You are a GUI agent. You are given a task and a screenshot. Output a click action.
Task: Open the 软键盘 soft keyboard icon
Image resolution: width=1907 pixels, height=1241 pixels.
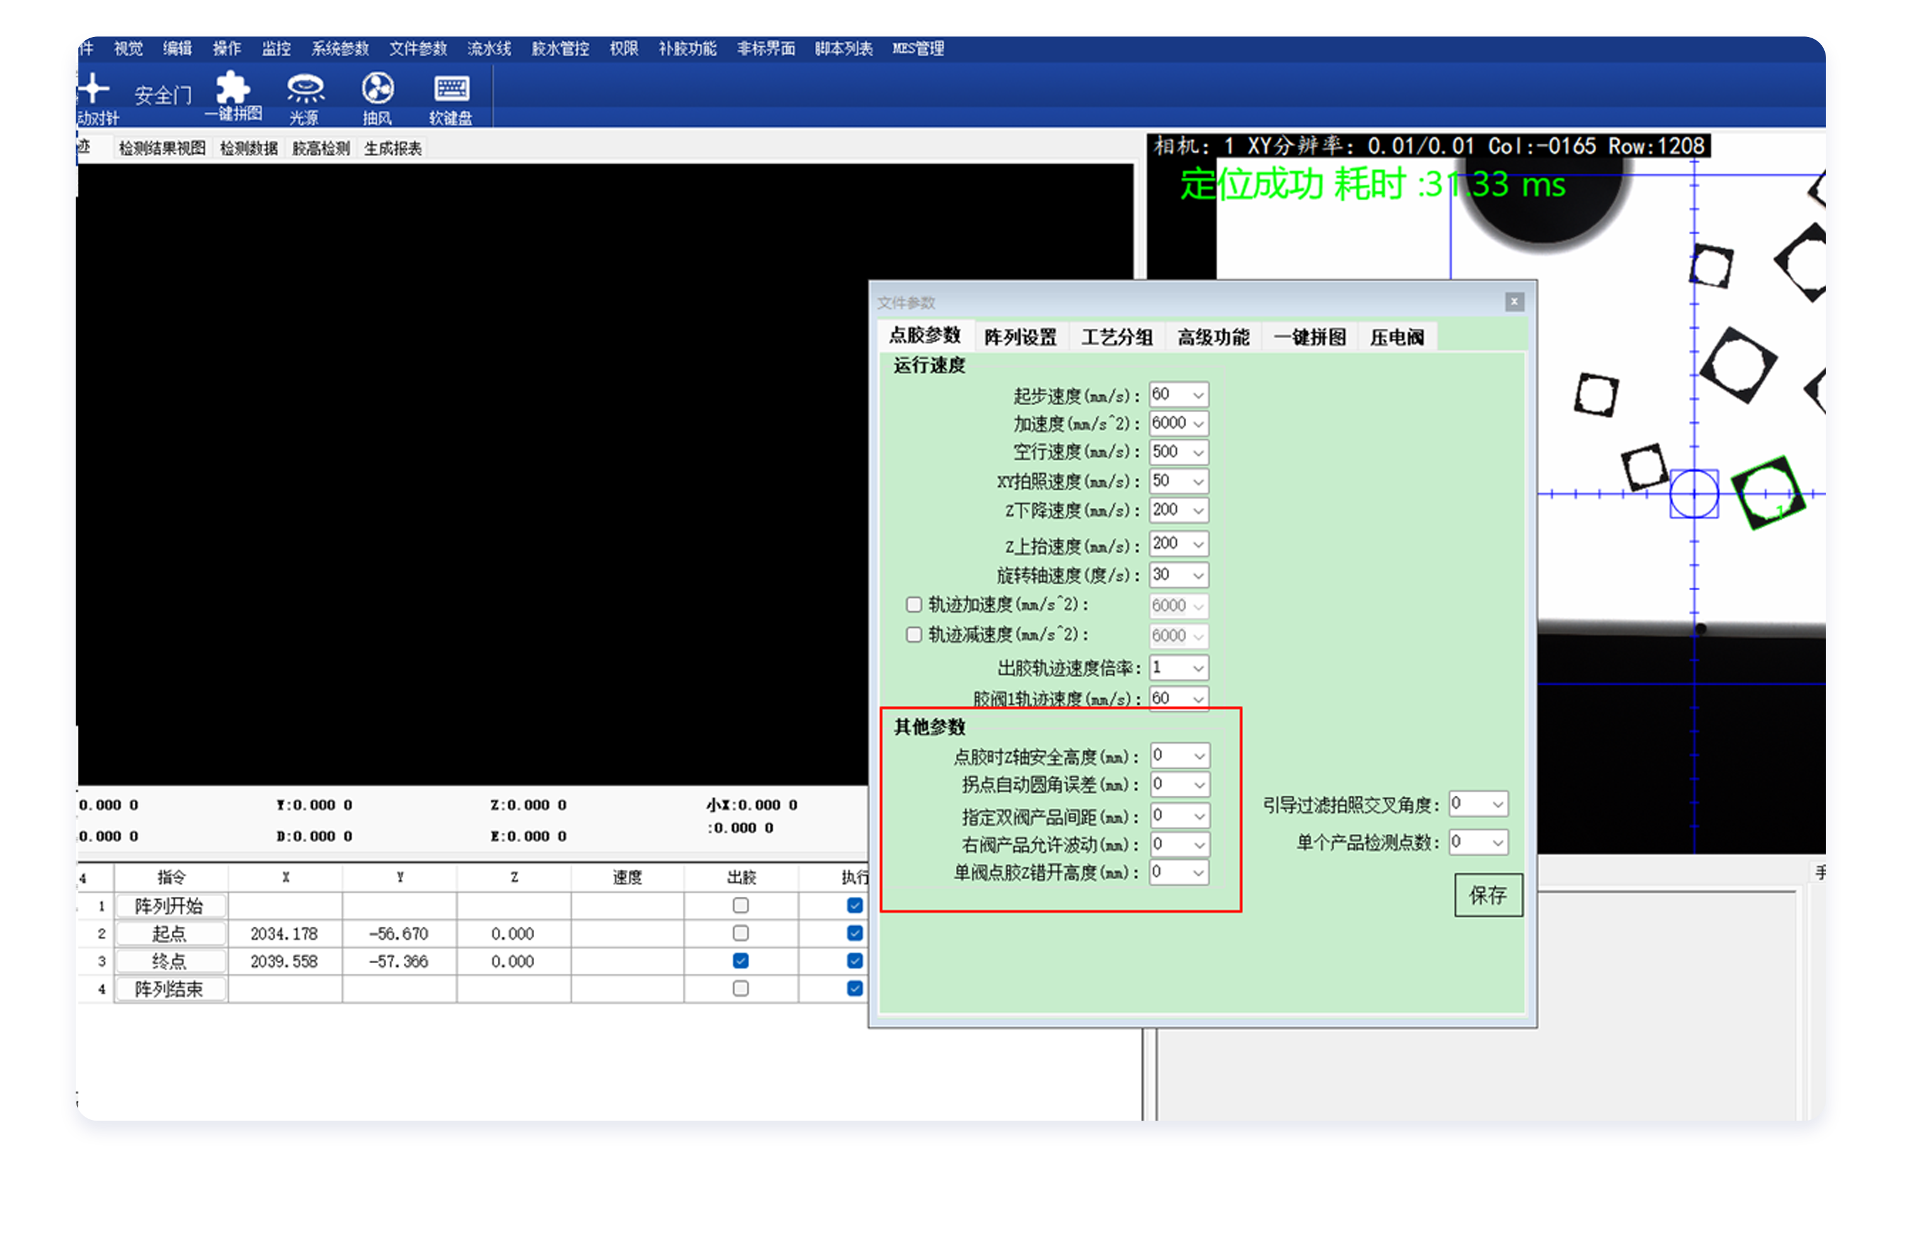452,89
